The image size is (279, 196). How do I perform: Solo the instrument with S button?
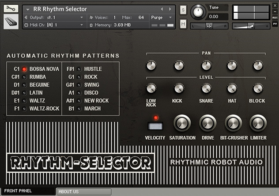tap(183, 10)
